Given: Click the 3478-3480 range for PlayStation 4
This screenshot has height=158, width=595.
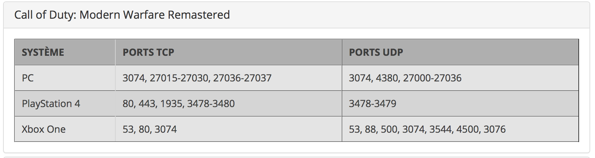Looking at the screenshot, I should (211, 104).
